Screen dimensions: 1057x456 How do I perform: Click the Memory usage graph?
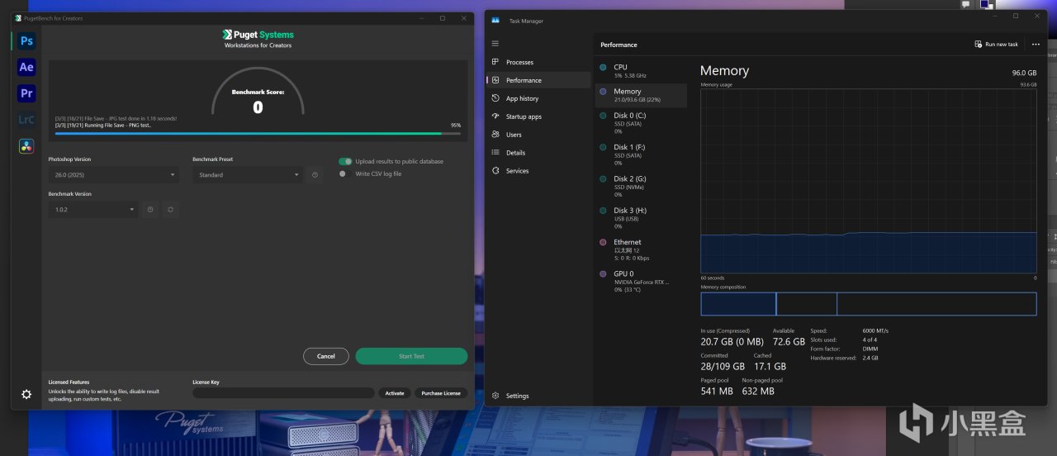coord(868,181)
